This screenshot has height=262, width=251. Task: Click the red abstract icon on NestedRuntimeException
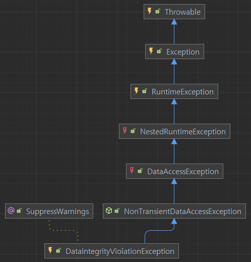pyautogui.click(x=125, y=131)
